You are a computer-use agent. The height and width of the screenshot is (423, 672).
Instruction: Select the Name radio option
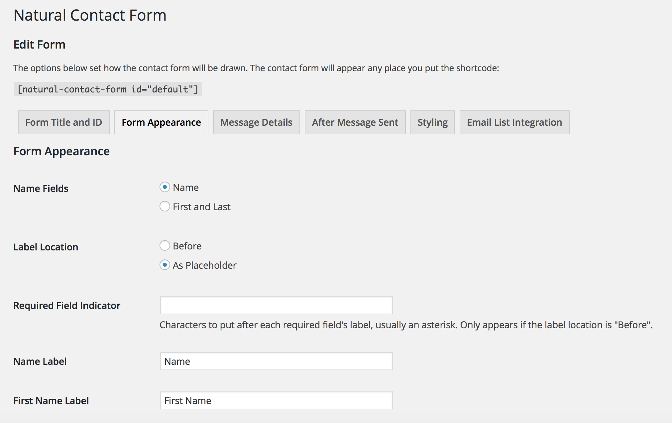tap(165, 187)
